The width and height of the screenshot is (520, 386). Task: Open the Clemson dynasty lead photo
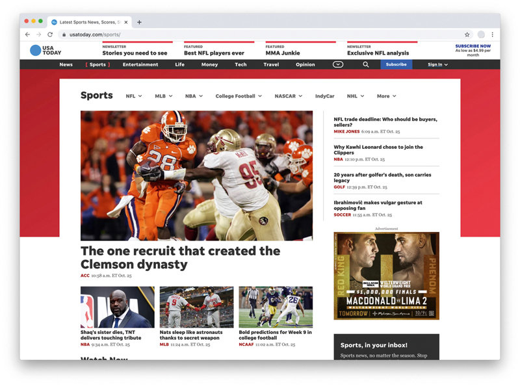click(x=196, y=175)
